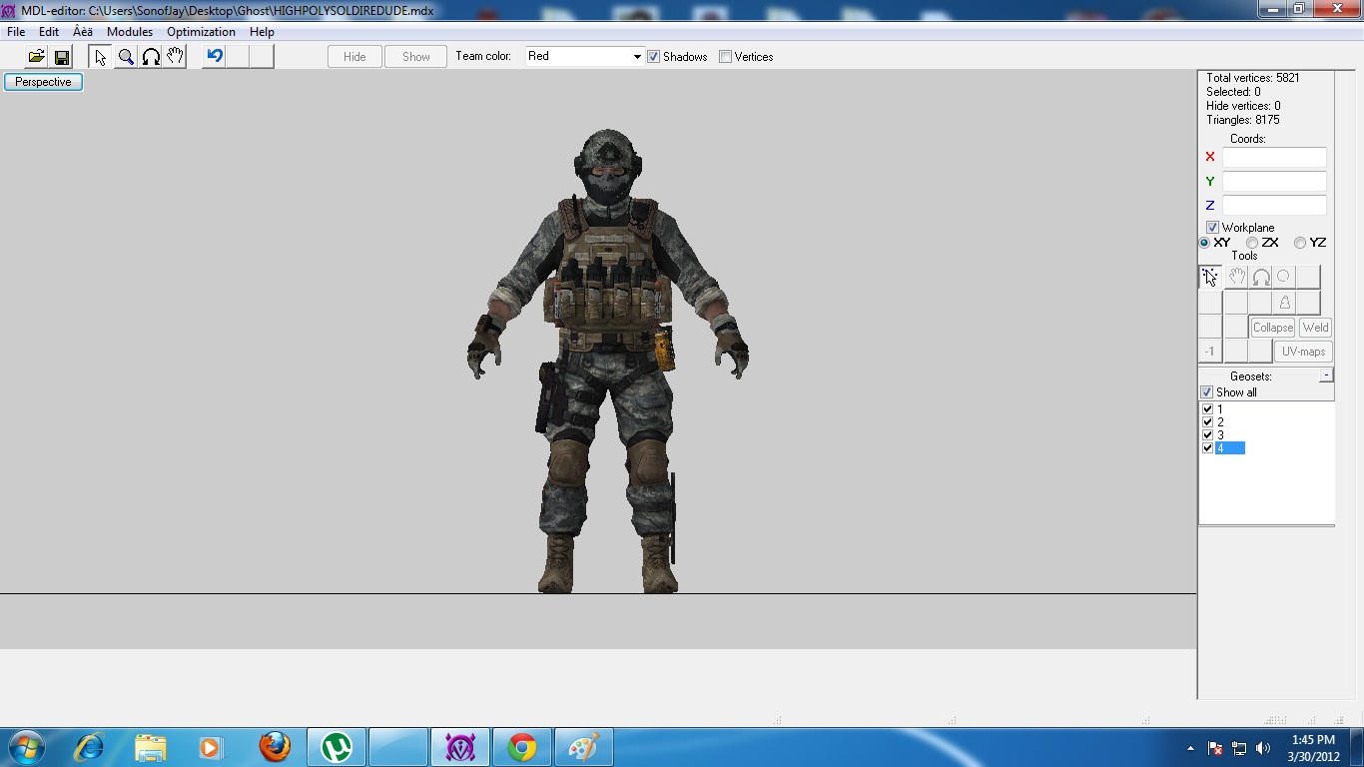Click the network tray icon
Screen dimensions: 1364x767
pos(1239,748)
